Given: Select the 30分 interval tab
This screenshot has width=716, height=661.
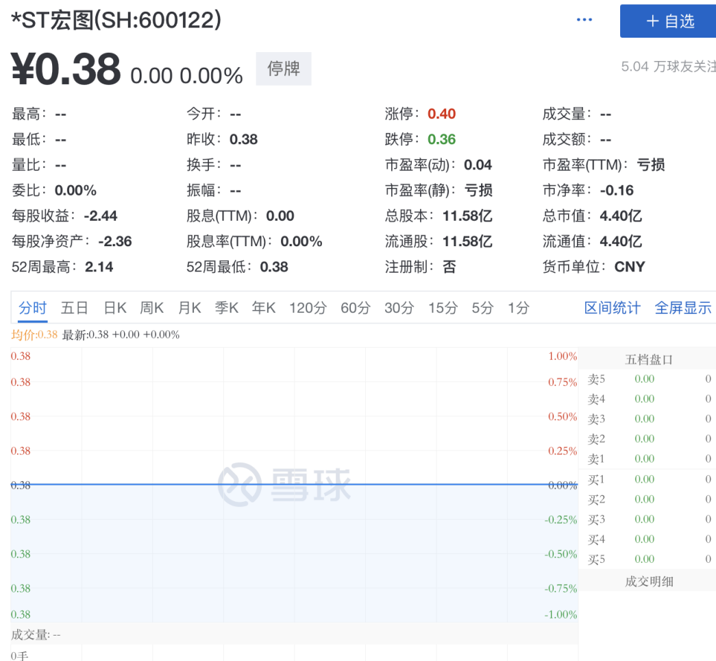Looking at the screenshot, I should coord(399,308).
